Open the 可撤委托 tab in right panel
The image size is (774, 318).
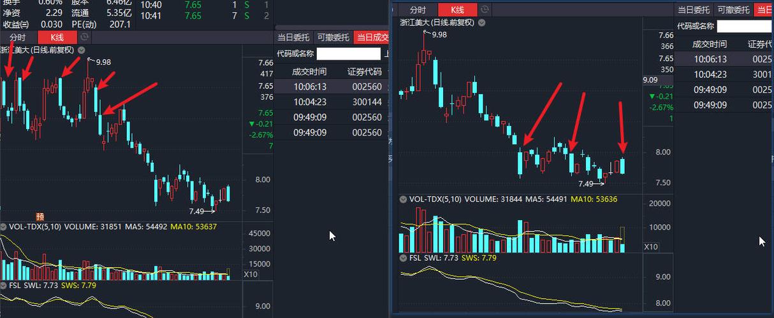tap(733, 10)
